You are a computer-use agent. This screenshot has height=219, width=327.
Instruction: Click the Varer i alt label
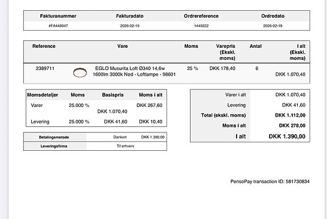coord(235,94)
